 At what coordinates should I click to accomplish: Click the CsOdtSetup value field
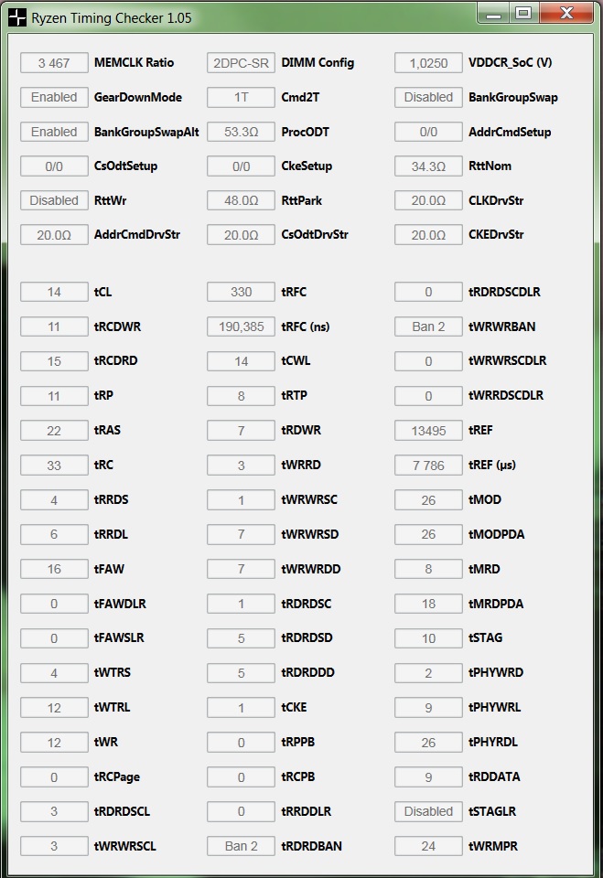[54, 166]
